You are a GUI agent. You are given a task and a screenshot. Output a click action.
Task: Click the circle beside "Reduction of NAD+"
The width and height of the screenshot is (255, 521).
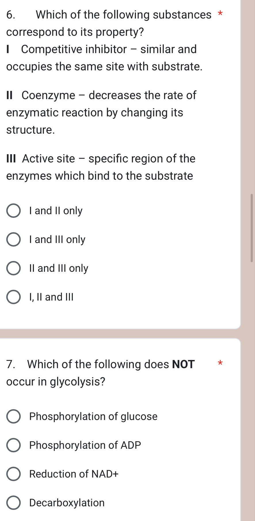coord(13,474)
